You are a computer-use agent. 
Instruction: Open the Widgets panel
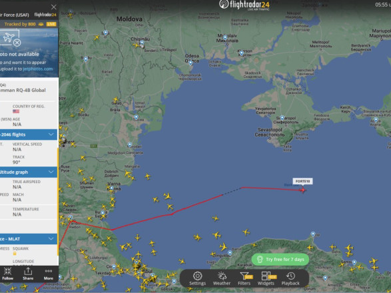[x=266, y=278]
